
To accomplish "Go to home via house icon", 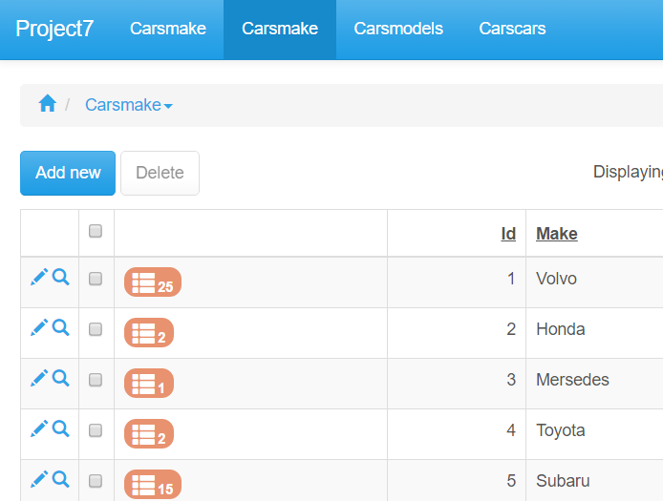I will [48, 103].
